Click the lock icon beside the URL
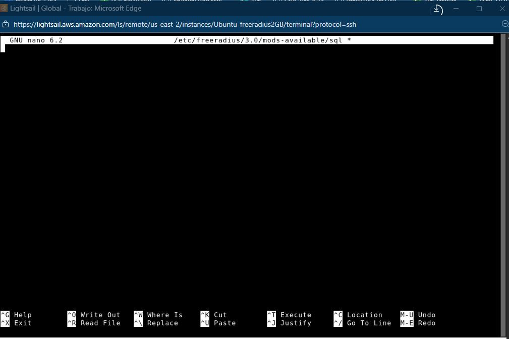 (x=6, y=24)
